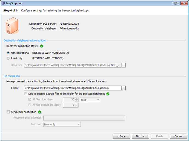Enable Send email notification checkbox
189x141 pixels.
click(8, 112)
